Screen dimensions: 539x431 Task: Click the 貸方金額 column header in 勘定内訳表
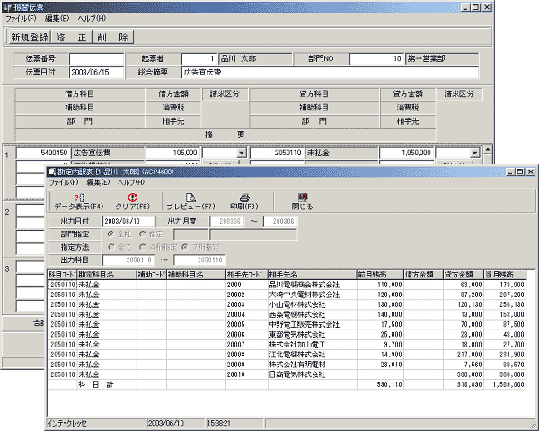pyautogui.click(x=463, y=275)
